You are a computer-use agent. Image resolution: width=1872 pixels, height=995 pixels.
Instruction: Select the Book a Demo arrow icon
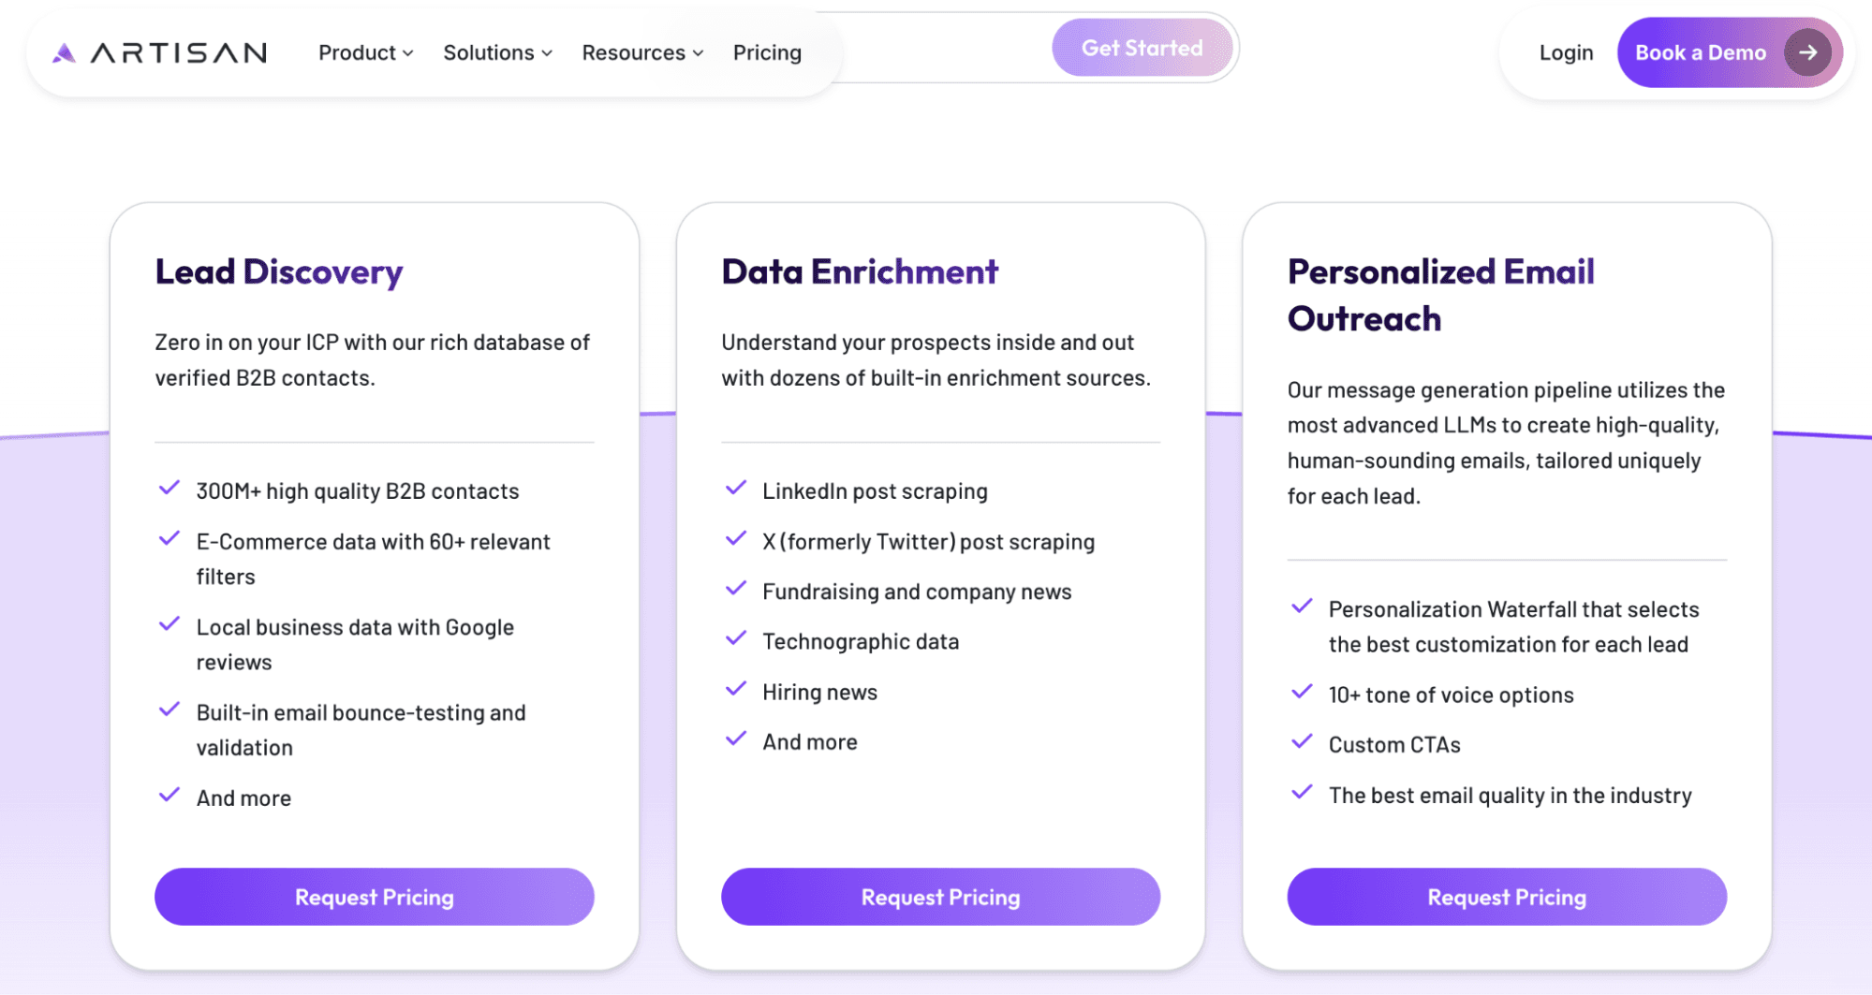[x=1809, y=52]
